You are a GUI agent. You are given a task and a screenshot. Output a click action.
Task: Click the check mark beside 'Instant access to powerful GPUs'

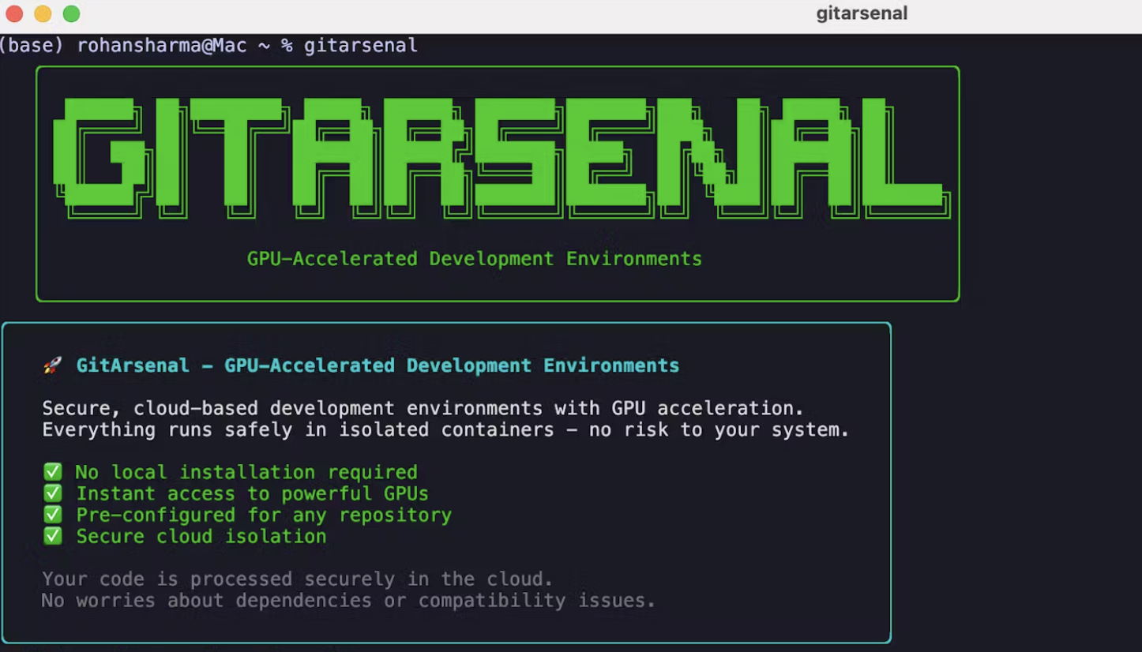click(52, 493)
